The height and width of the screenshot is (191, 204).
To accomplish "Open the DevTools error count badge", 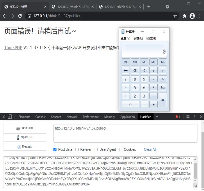I will [x=178, y=117].
